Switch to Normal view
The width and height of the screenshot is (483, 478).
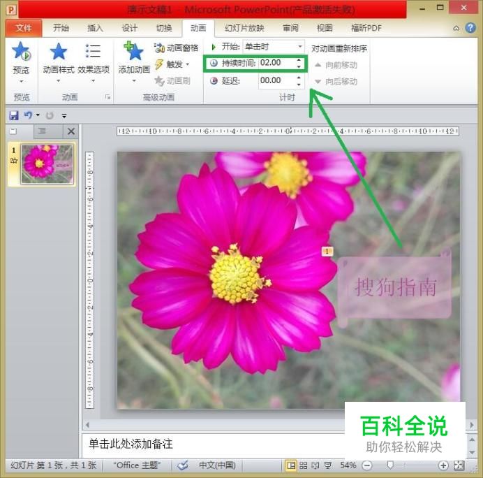(290, 465)
